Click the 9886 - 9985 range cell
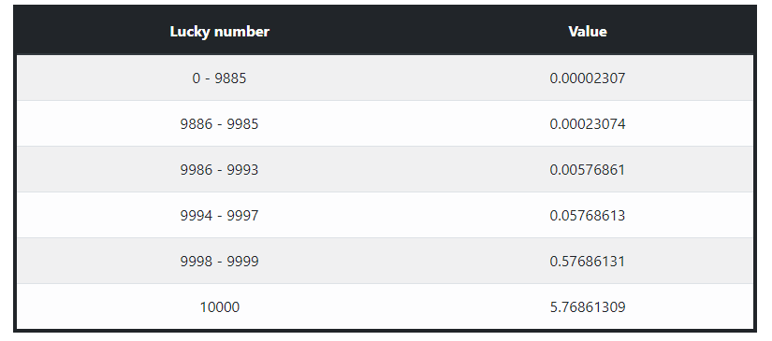 (220, 124)
